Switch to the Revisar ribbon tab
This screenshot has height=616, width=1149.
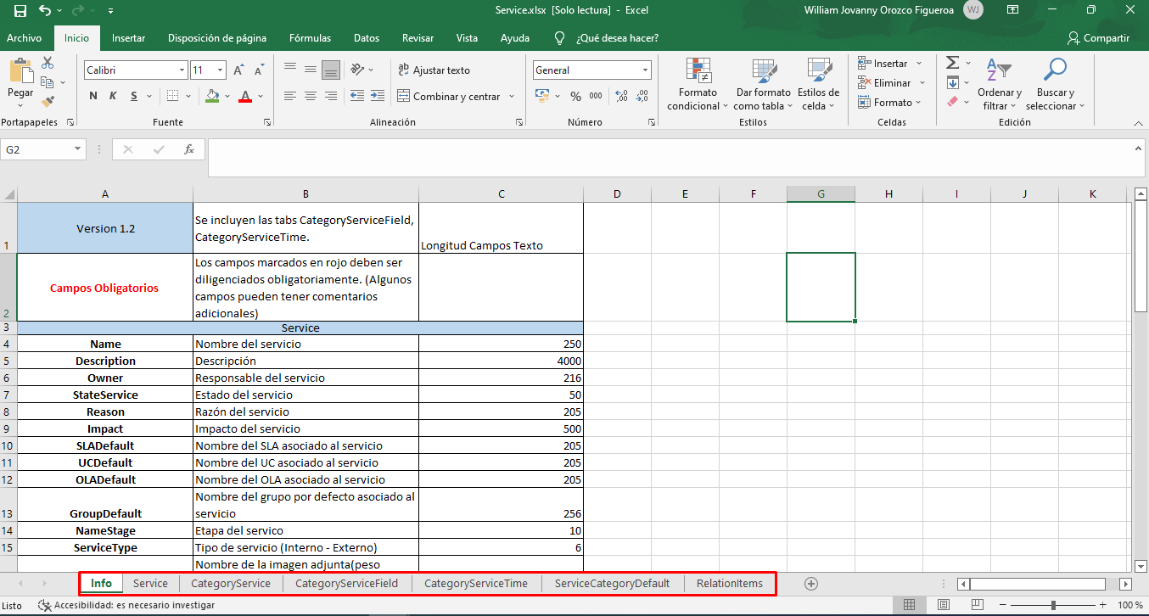coord(418,38)
